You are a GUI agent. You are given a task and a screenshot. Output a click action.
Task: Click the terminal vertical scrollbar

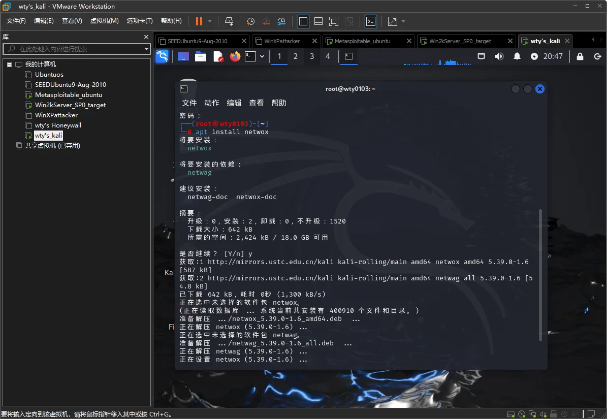540,275
